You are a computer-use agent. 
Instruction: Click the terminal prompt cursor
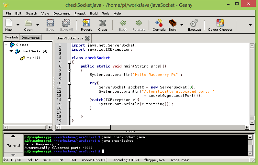pyautogui.click(x=103, y=151)
